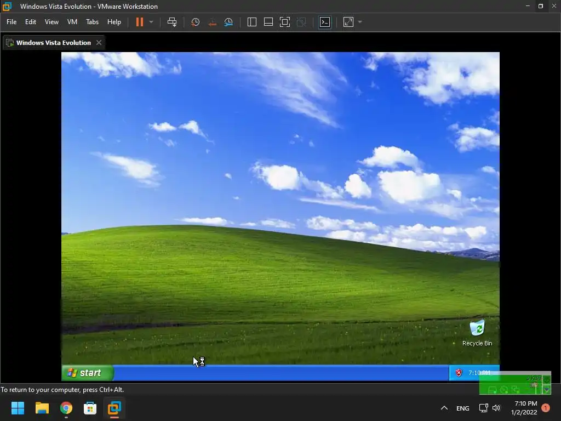The width and height of the screenshot is (561, 421).
Task: Click the stretch guest display icon
Action: pyautogui.click(x=348, y=22)
